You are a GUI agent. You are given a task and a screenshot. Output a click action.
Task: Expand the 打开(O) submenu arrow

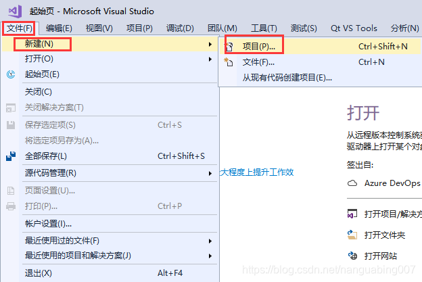coord(210,59)
